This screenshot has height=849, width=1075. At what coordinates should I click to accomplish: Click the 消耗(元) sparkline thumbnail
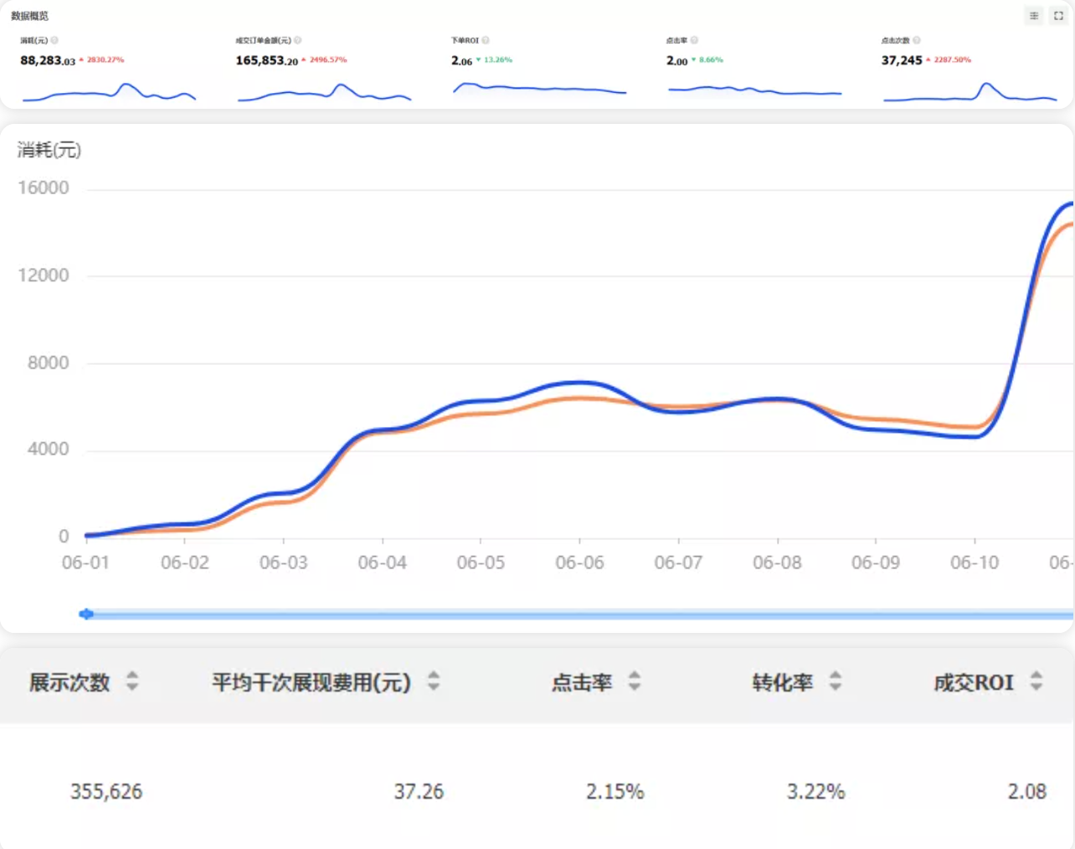coord(109,92)
